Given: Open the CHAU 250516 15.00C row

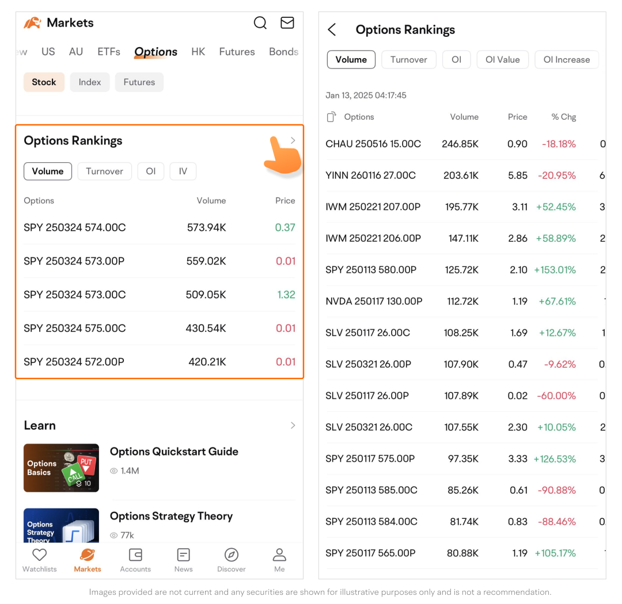Looking at the screenshot, I should 373,144.
